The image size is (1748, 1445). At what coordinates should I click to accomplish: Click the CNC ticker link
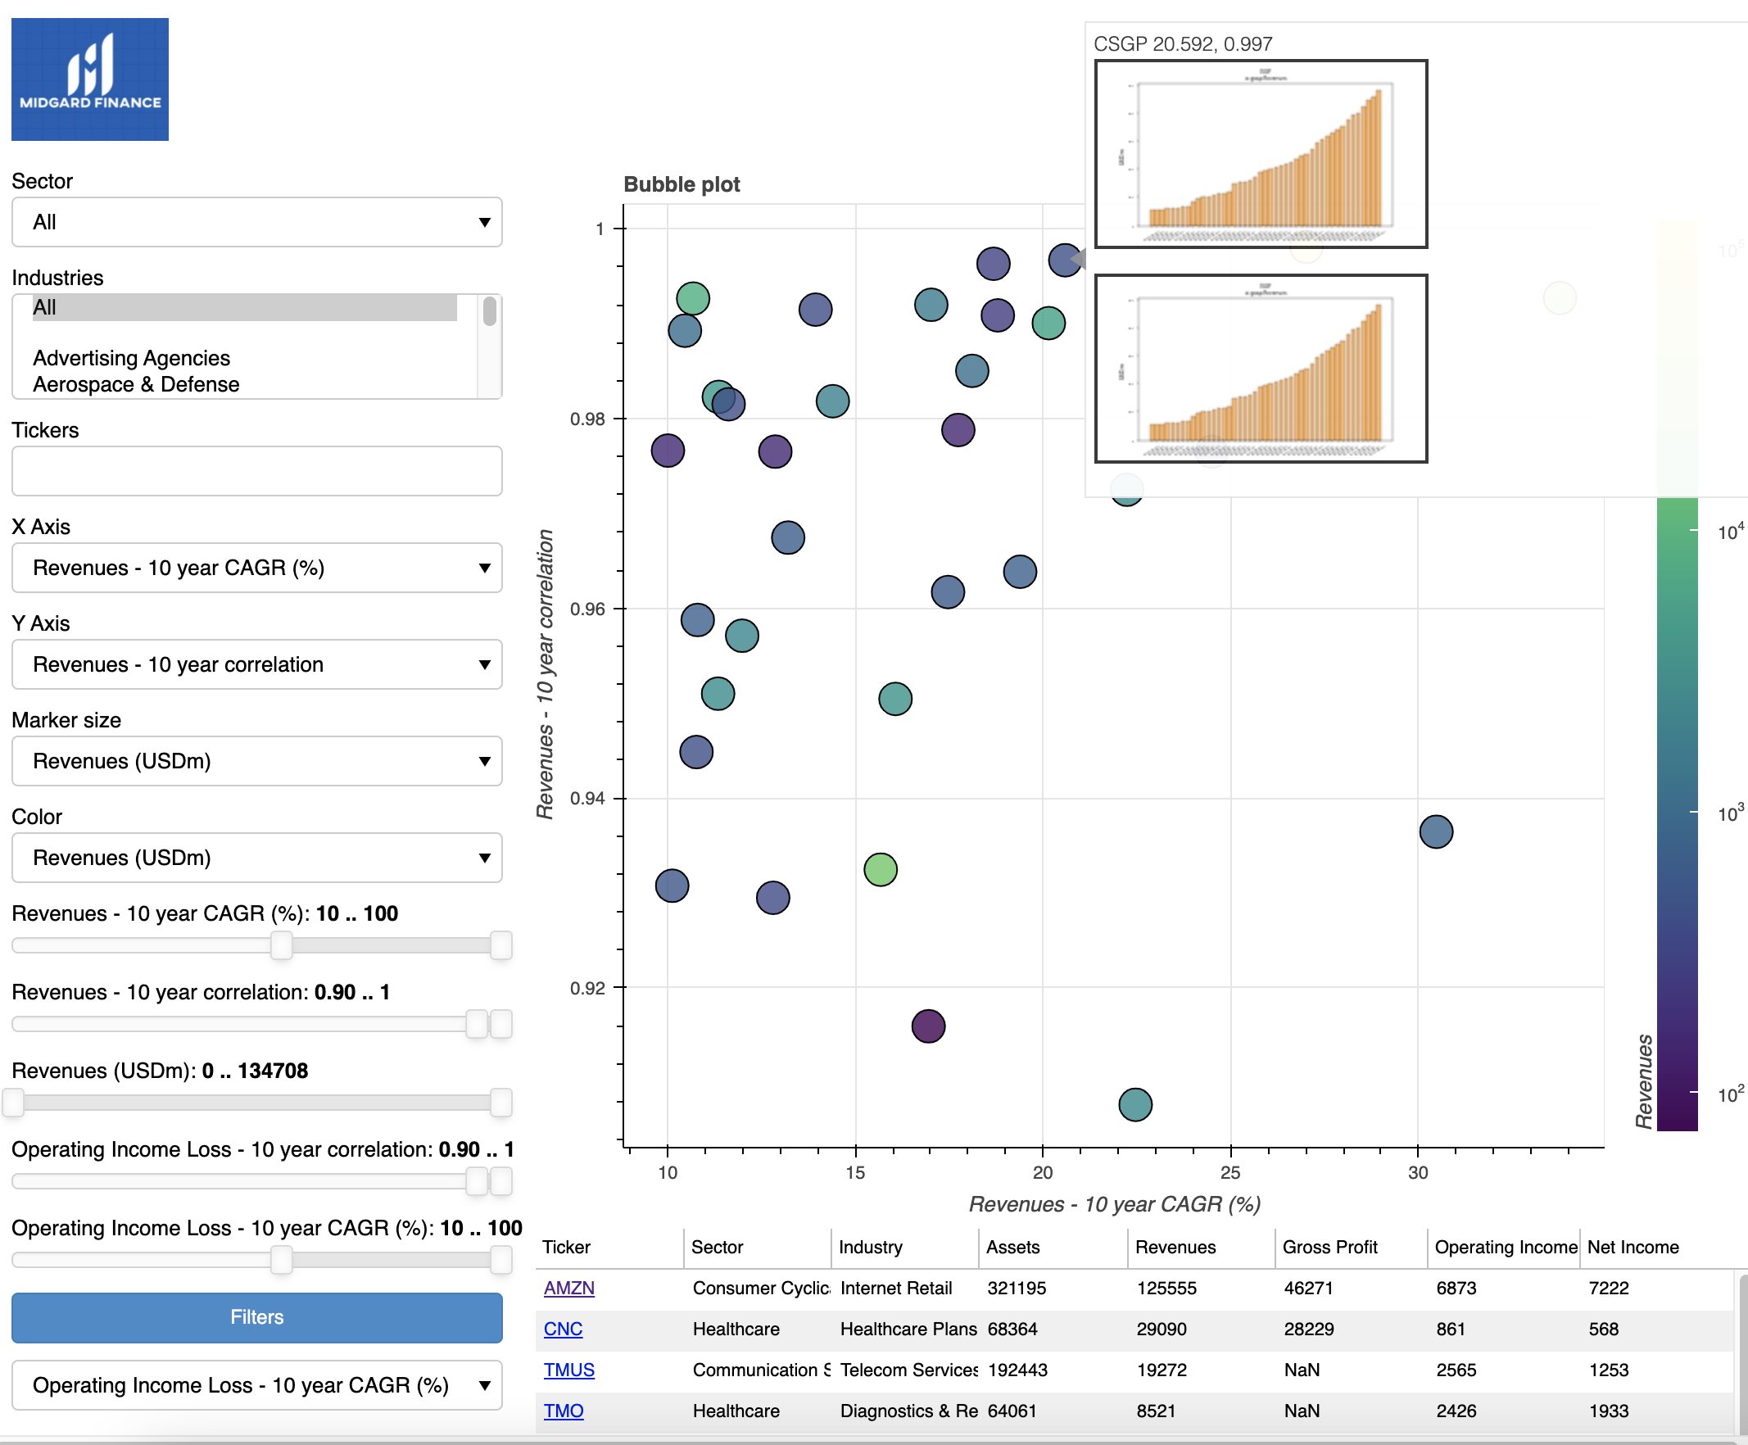563,1329
